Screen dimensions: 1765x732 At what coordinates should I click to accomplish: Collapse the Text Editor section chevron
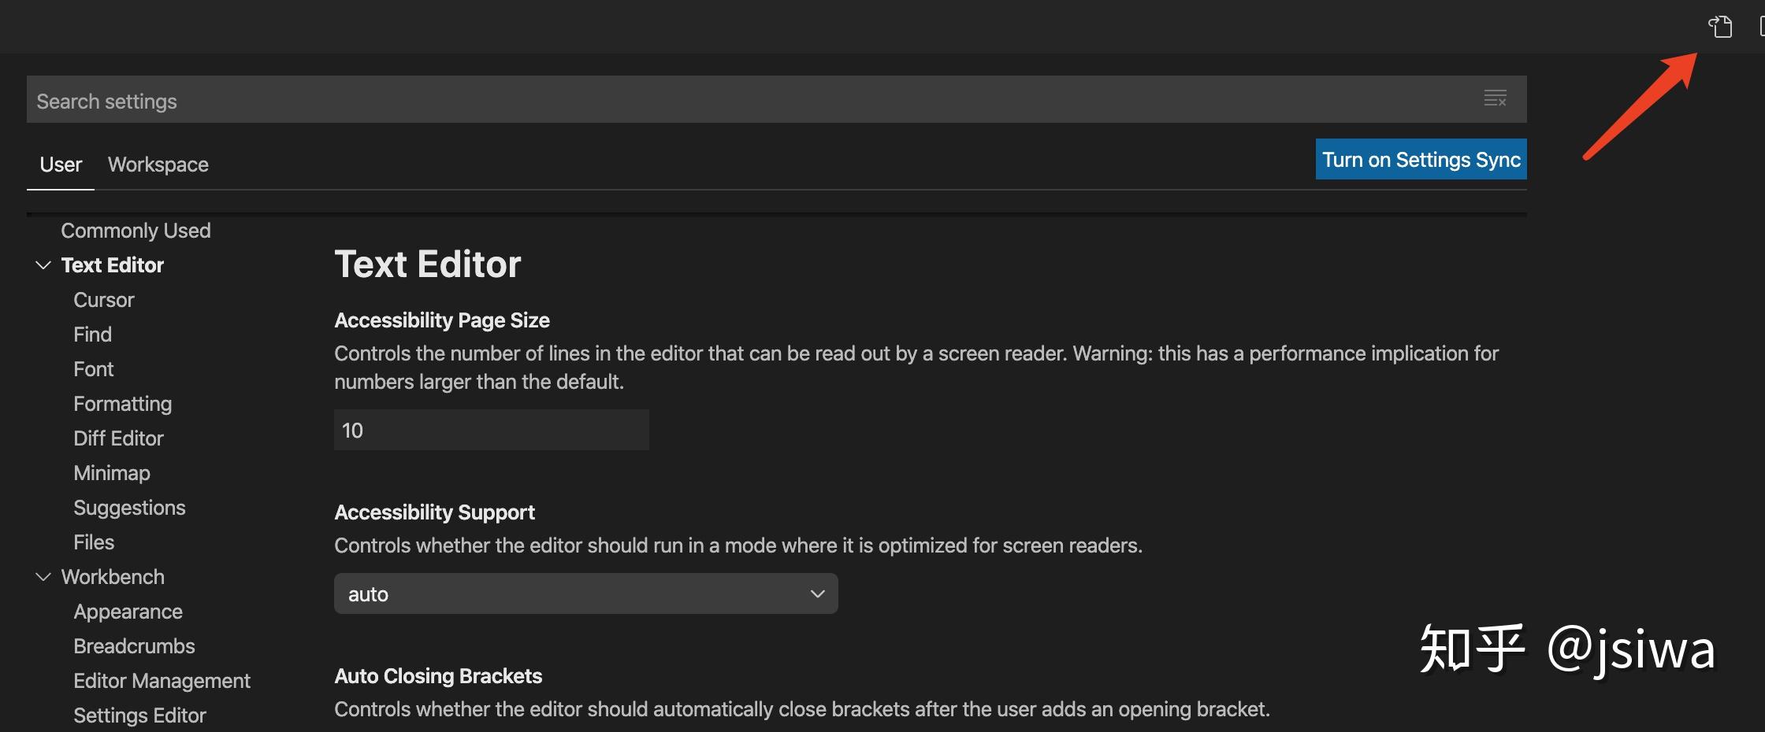tap(43, 264)
